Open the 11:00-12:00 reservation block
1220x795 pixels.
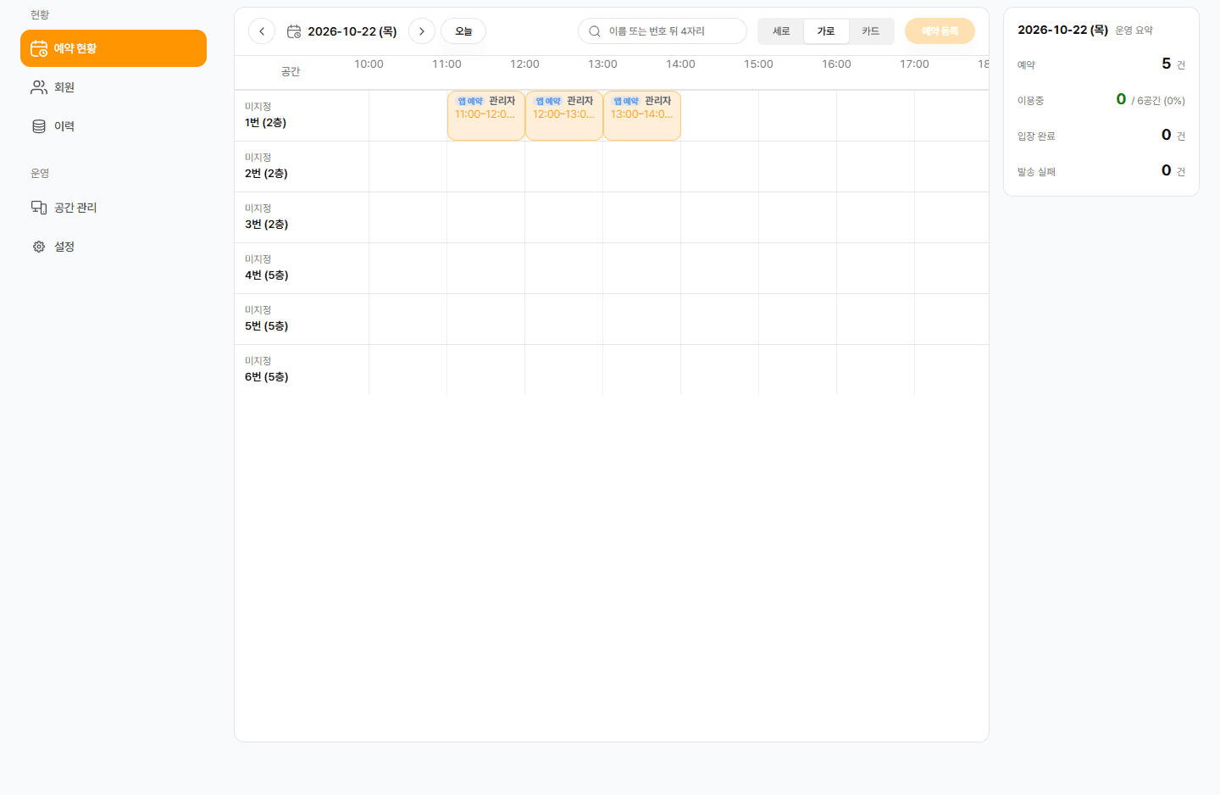click(x=486, y=115)
